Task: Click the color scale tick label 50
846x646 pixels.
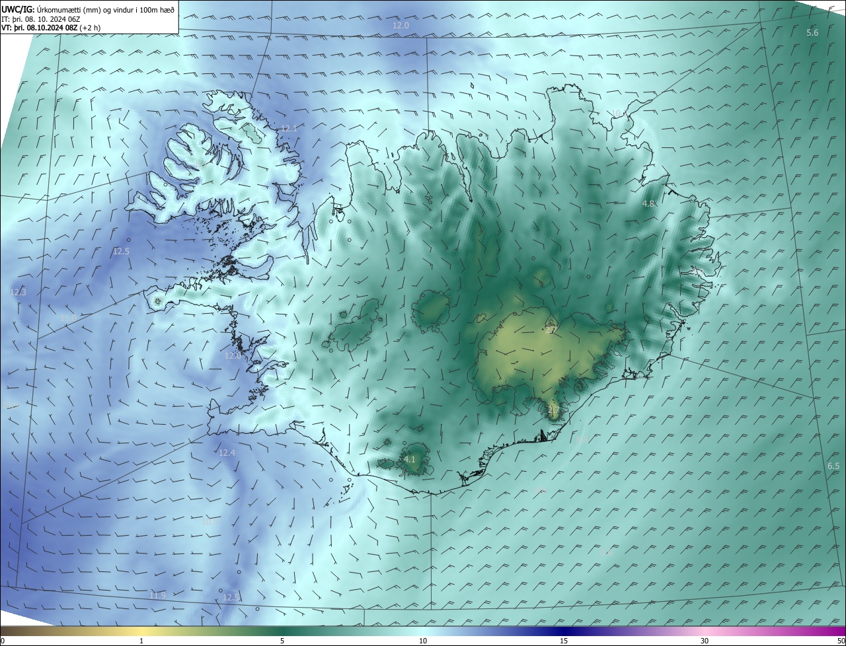Action: point(841,641)
